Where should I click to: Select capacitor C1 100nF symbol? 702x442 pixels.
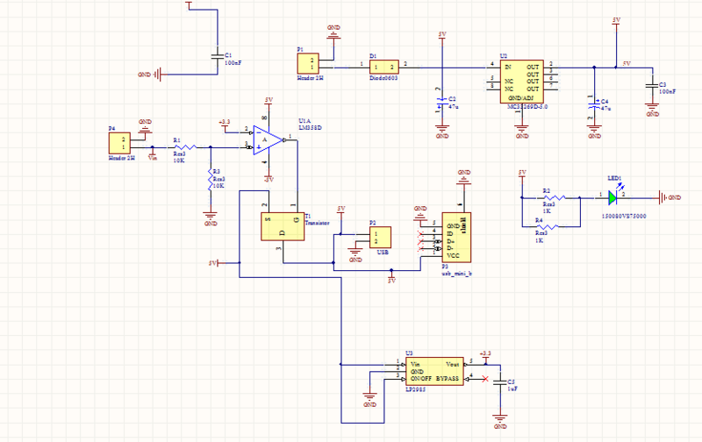tap(217, 58)
